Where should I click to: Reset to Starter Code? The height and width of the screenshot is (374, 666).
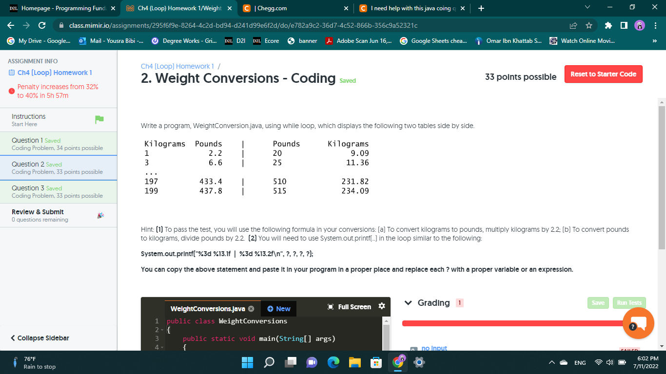pos(603,74)
